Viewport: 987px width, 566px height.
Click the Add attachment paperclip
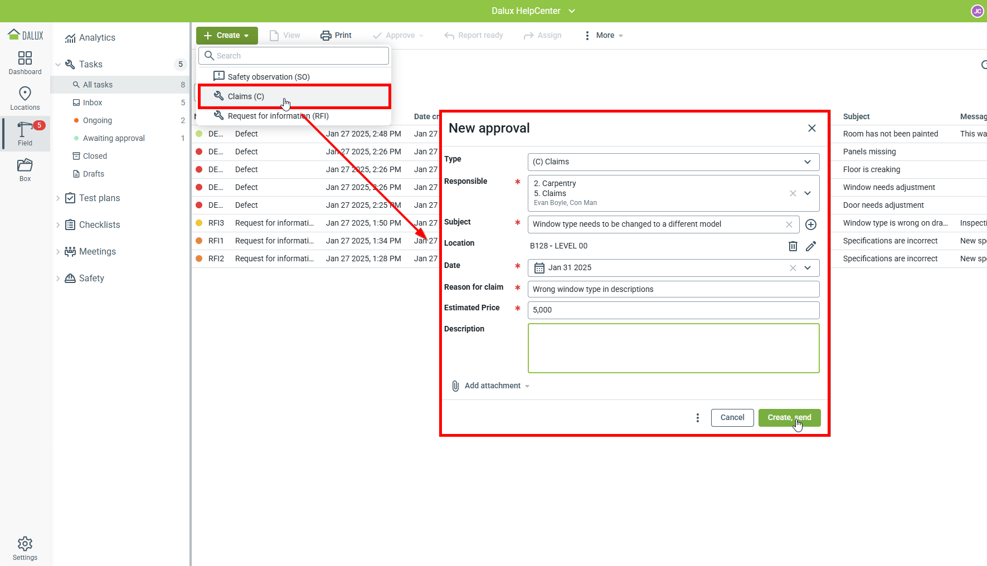(x=455, y=386)
